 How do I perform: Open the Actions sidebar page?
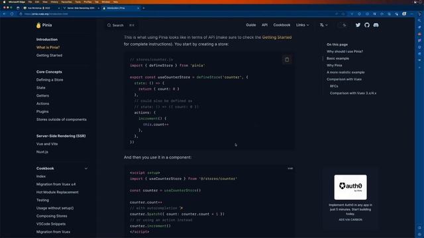coord(42,104)
